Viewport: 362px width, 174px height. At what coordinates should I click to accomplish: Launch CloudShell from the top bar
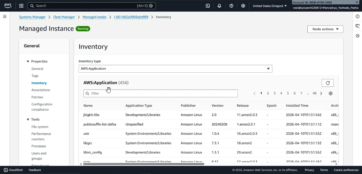coord(208,6)
